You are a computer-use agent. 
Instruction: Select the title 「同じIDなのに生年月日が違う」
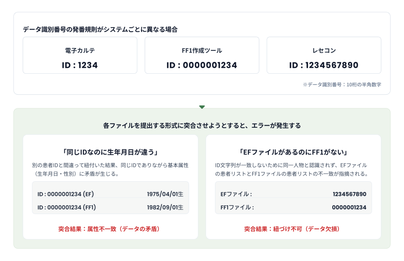110,152
